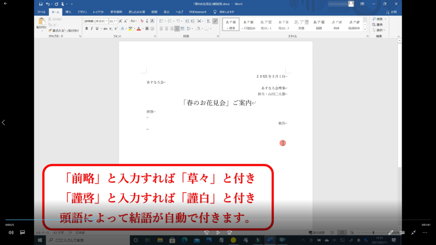Switch to the レイアウト (Layout) tab
Viewport: 436px width, 245px height.
pos(98,12)
